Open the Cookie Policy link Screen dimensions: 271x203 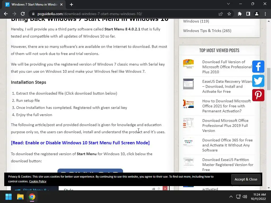point(38,181)
